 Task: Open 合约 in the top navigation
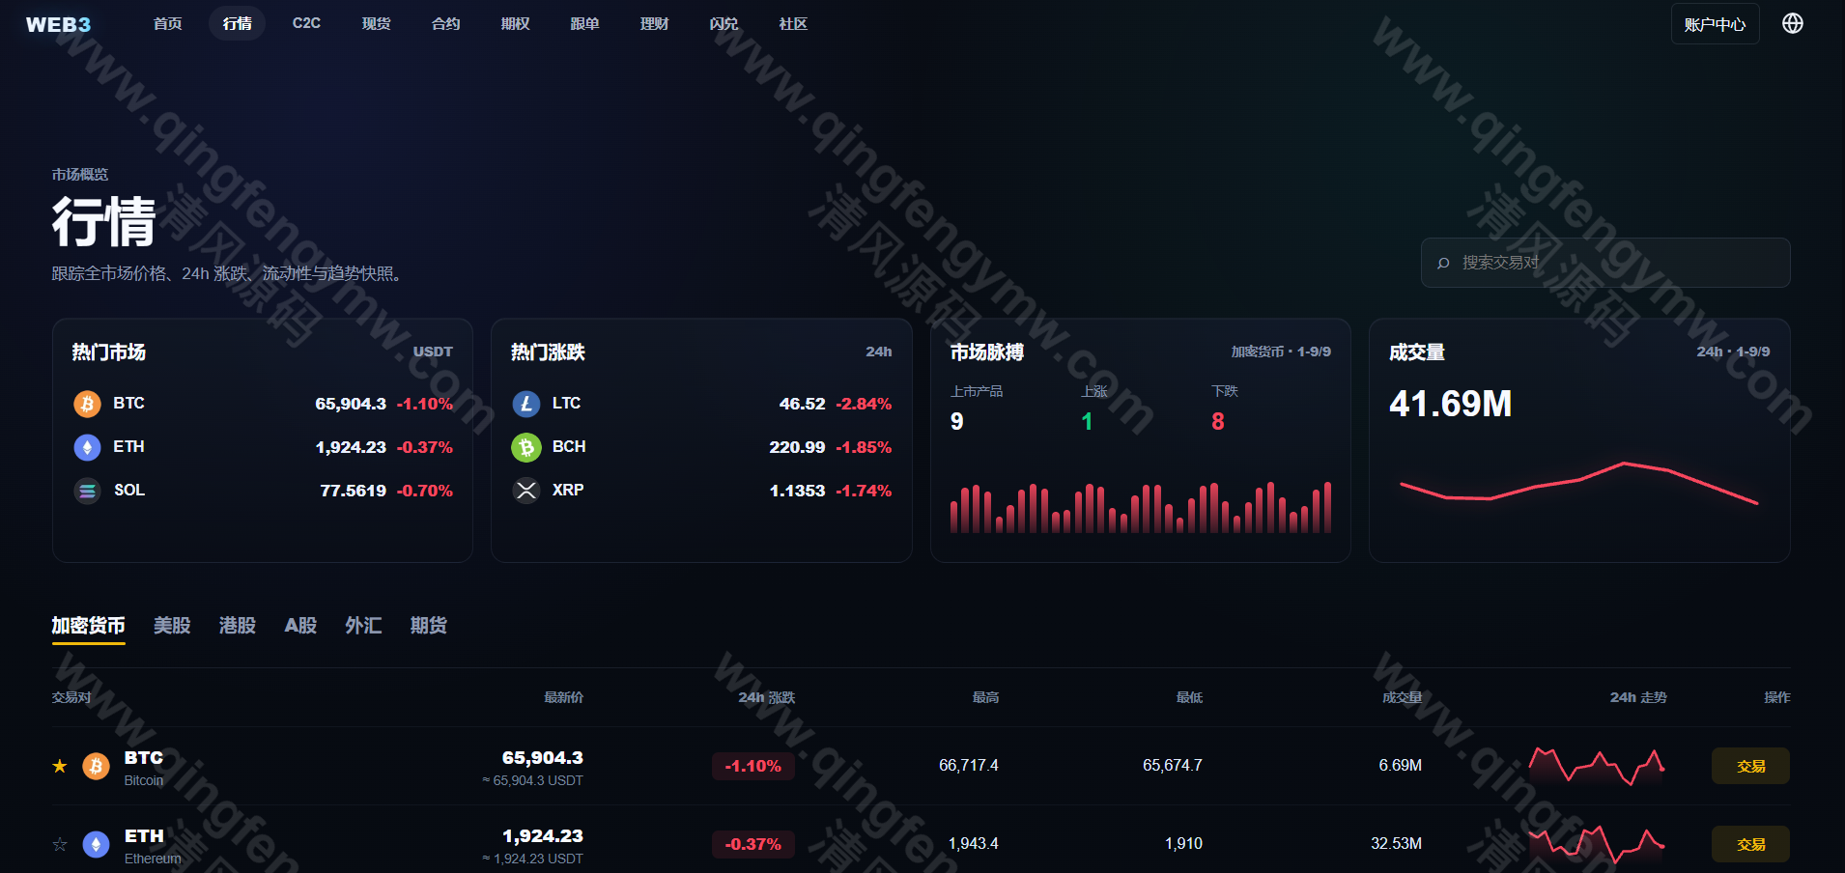click(x=446, y=23)
